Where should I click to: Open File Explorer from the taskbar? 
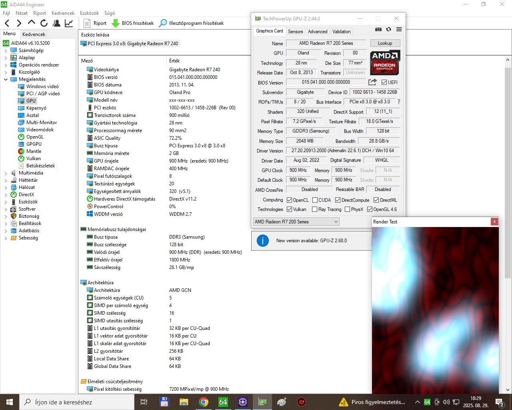pyautogui.click(x=184, y=402)
